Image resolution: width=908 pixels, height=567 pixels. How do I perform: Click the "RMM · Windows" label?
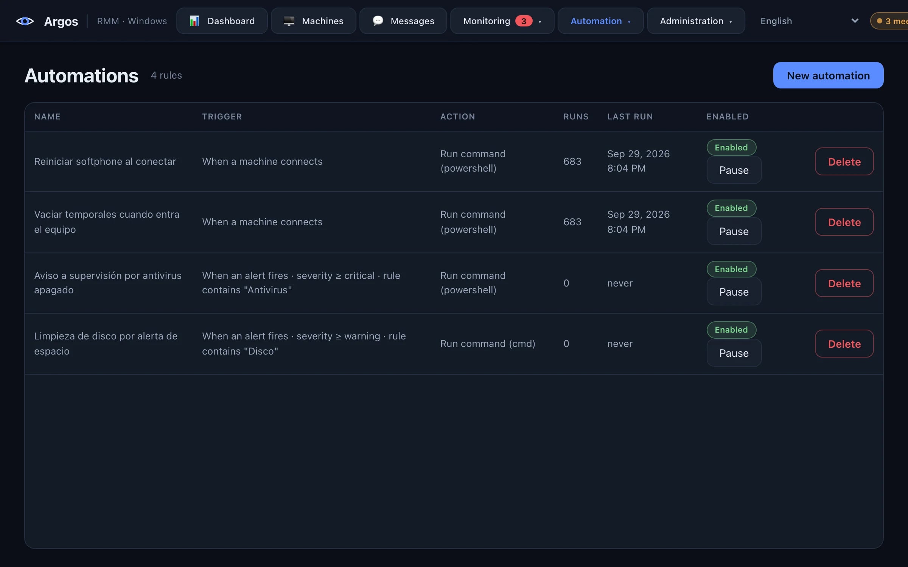click(x=132, y=21)
